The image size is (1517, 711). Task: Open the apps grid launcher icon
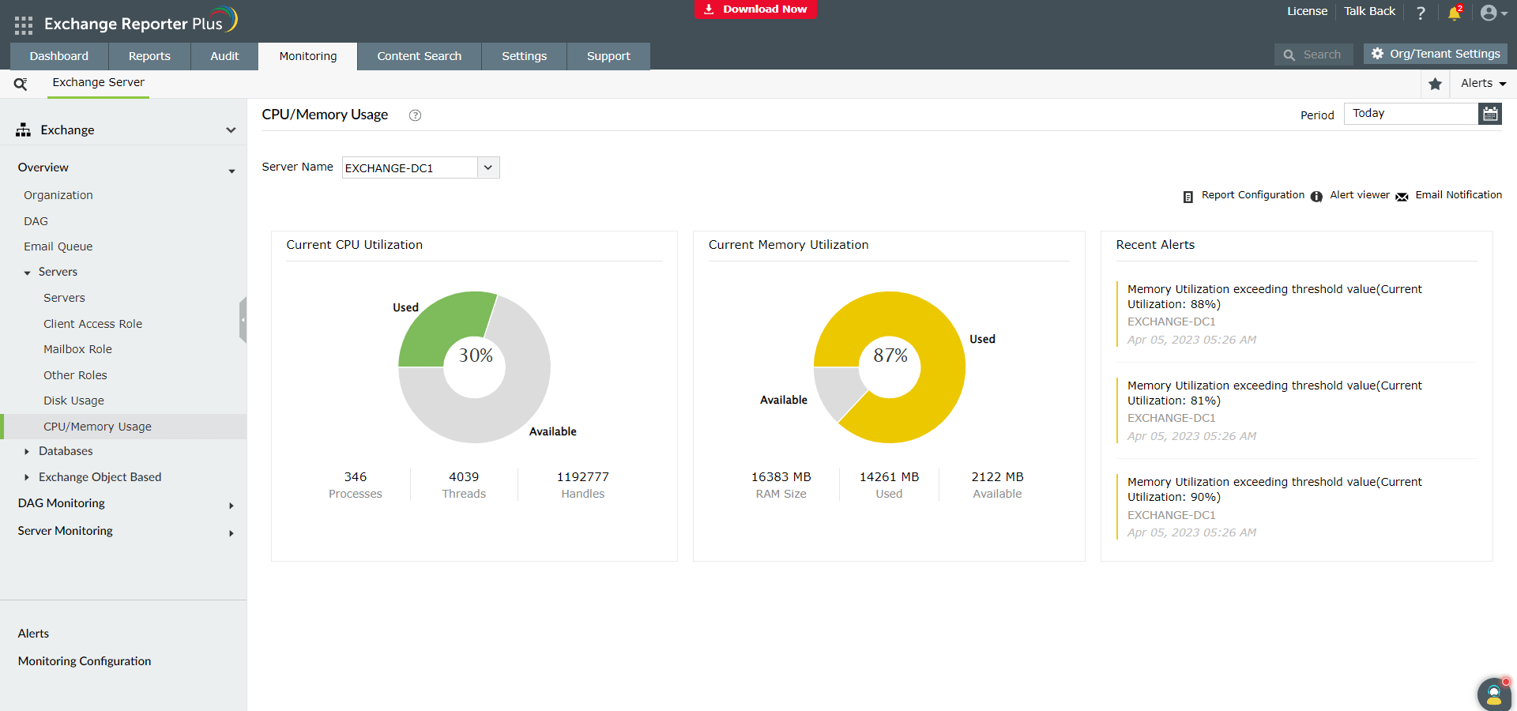(24, 25)
